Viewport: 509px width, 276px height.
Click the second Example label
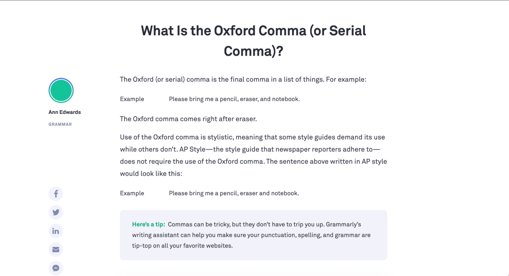pos(132,193)
